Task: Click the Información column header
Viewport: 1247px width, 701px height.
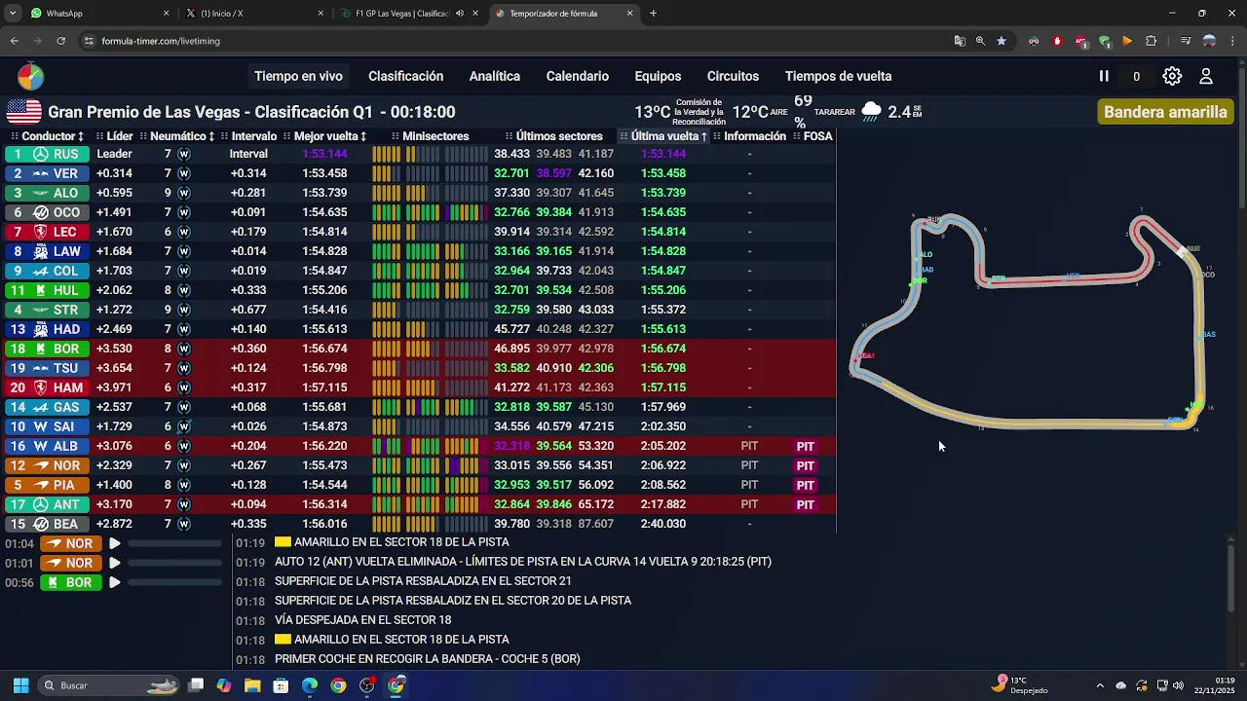Action: (x=750, y=136)
